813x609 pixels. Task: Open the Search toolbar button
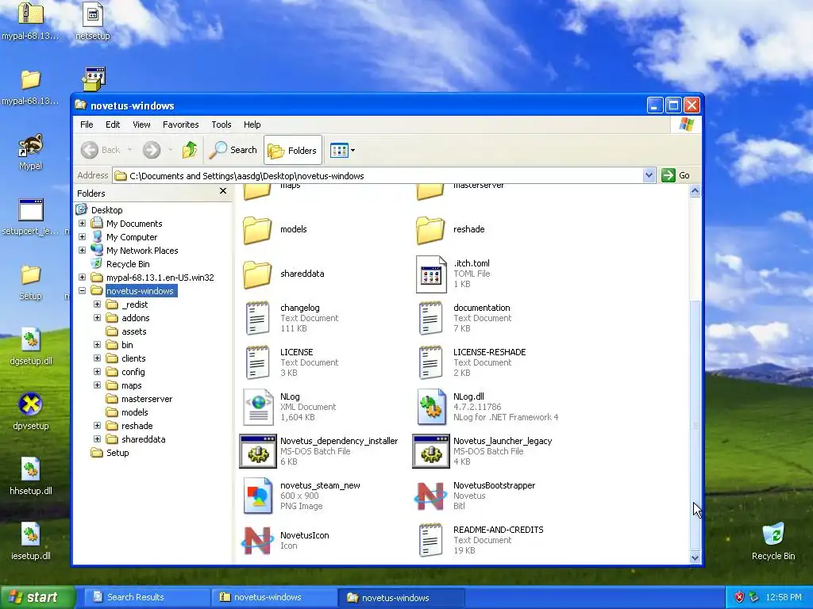pos(233,150)
